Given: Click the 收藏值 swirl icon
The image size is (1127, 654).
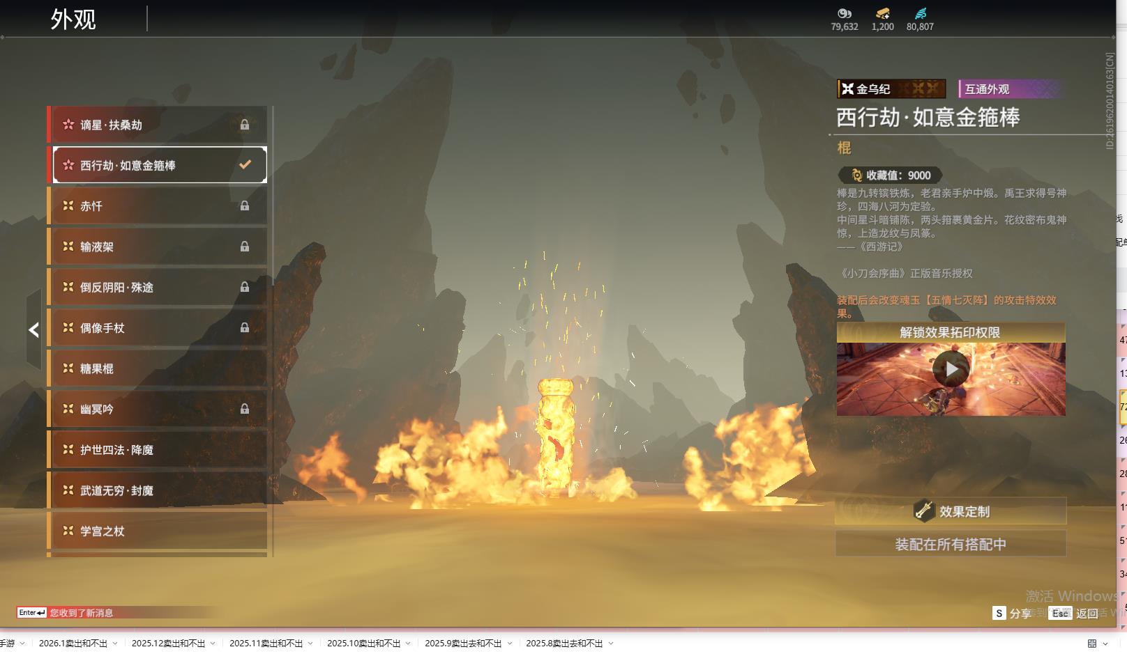Looking at the screenshot, I should pos(856,176).
